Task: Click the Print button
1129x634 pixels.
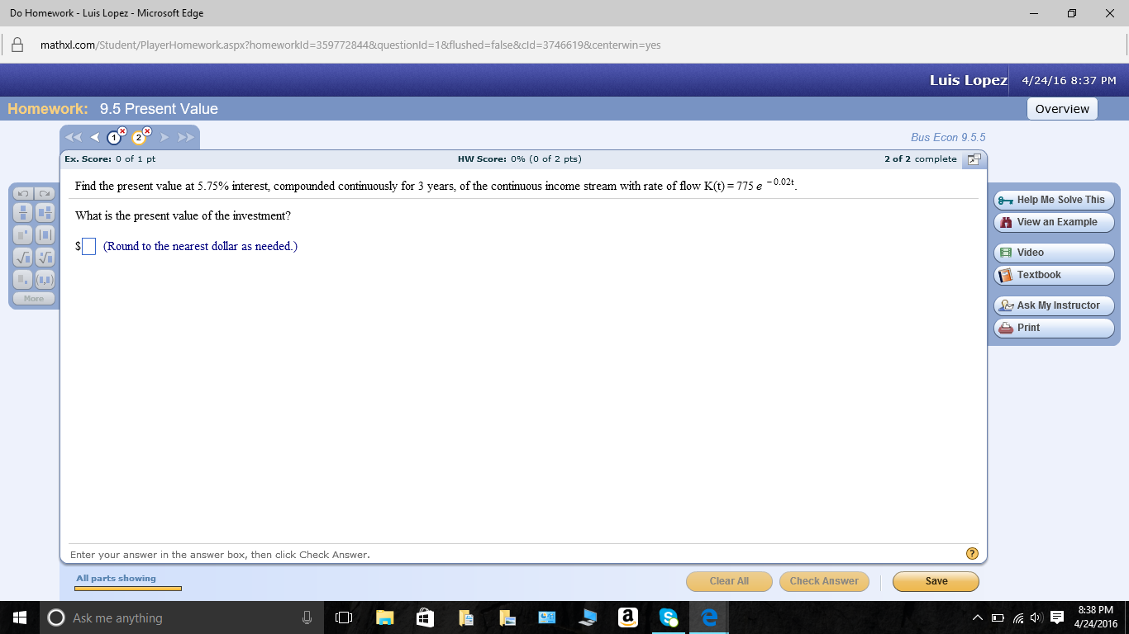Action: (1054, 328)
